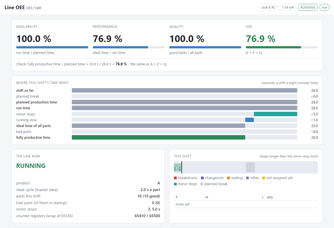Click the RUNNING status pill in header
This screenshot has width=334, height=228.
(308, 8)
